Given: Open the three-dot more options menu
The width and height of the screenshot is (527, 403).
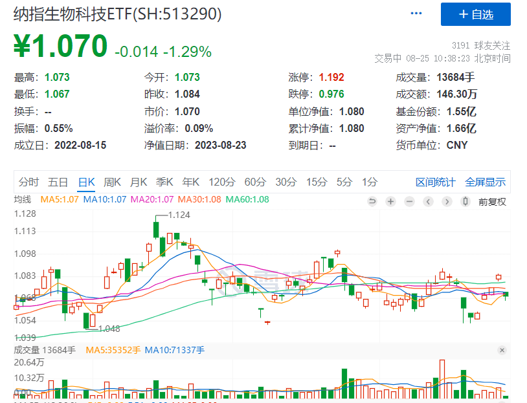Looking at the screenshot, I should [416, 14].
